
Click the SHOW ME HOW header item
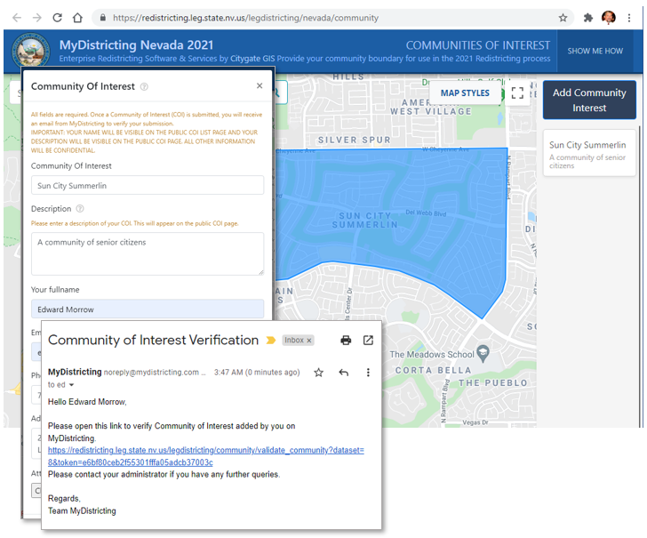pyautogui.click(x=595, y=51)
